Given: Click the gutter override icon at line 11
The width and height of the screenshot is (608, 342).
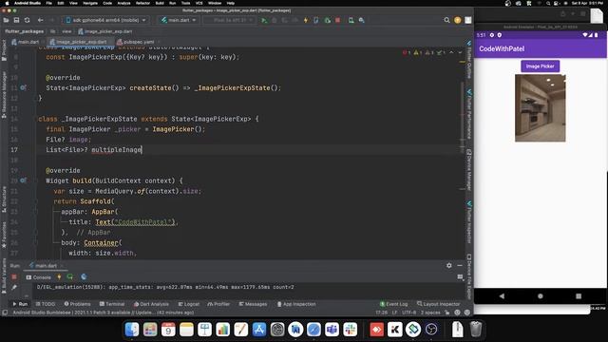Looking at the screenshot, I should pyautogui.click(x=23, y=88).
